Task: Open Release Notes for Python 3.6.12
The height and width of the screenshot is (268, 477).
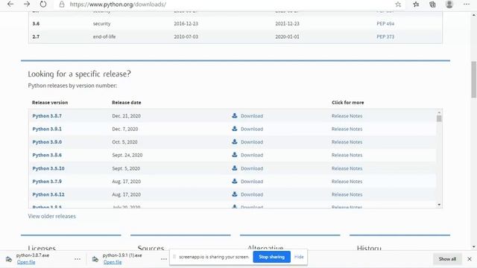Action: (x=347, y=194)
